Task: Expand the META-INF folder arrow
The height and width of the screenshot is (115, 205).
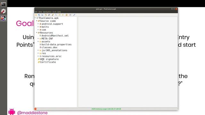Action: click(x=38, y=39)
